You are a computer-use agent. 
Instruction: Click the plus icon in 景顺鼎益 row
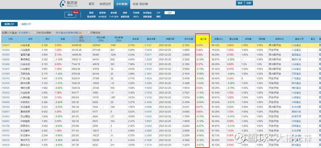[320, 60]
